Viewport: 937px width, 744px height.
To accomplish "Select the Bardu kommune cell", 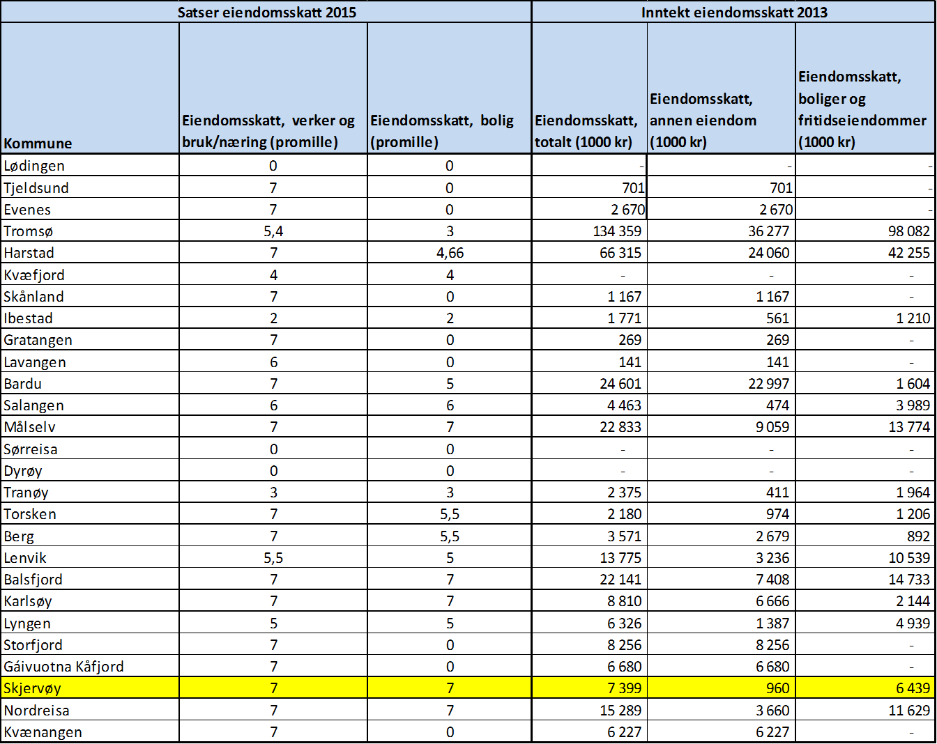I will 90,383.
